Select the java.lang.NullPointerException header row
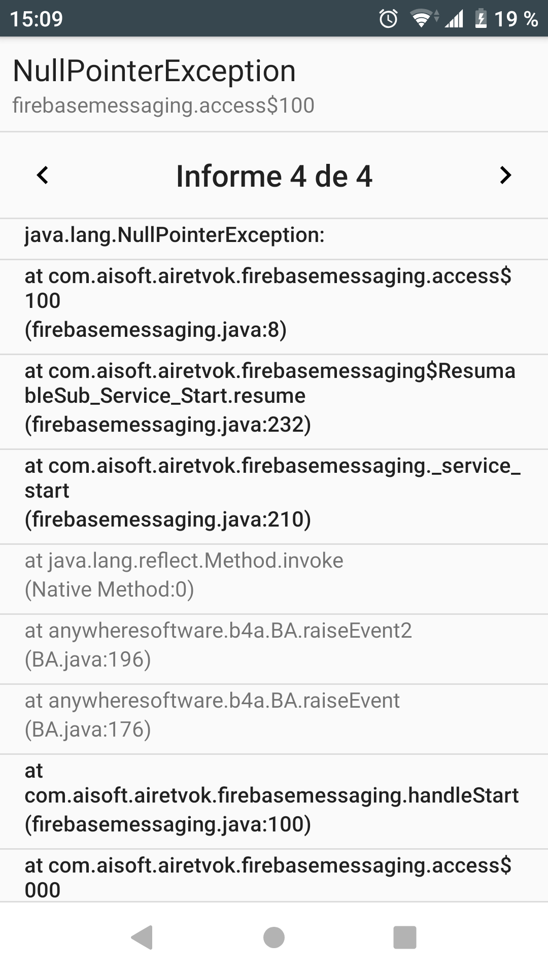The width and height of the screenshot is (548, 974). (274, 235)
